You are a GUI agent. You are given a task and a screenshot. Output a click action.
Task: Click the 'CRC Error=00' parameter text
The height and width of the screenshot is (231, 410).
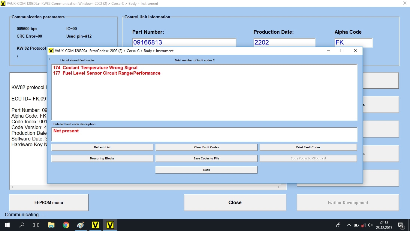tap(29, 36)
